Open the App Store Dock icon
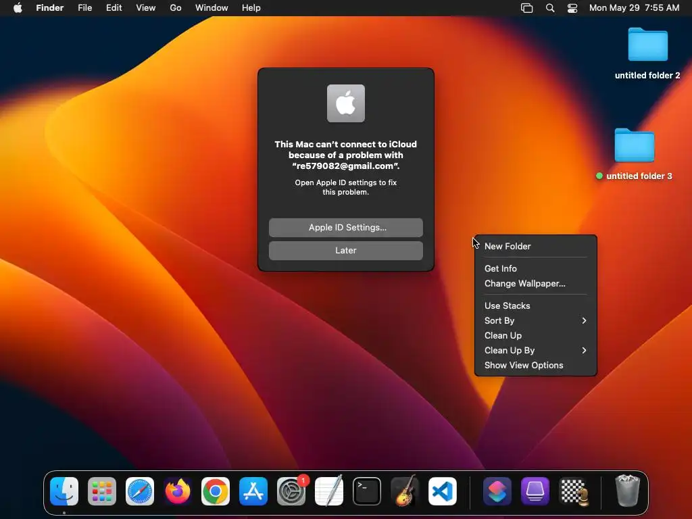 tap(253, 491)
